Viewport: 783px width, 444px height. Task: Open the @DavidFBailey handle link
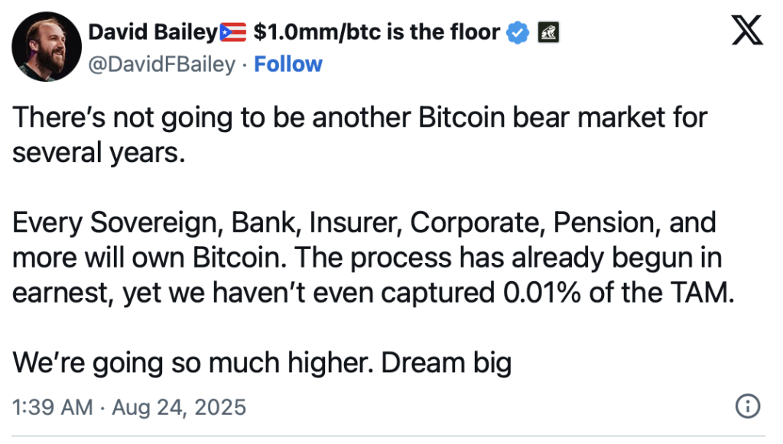click(x=162, y=64)
